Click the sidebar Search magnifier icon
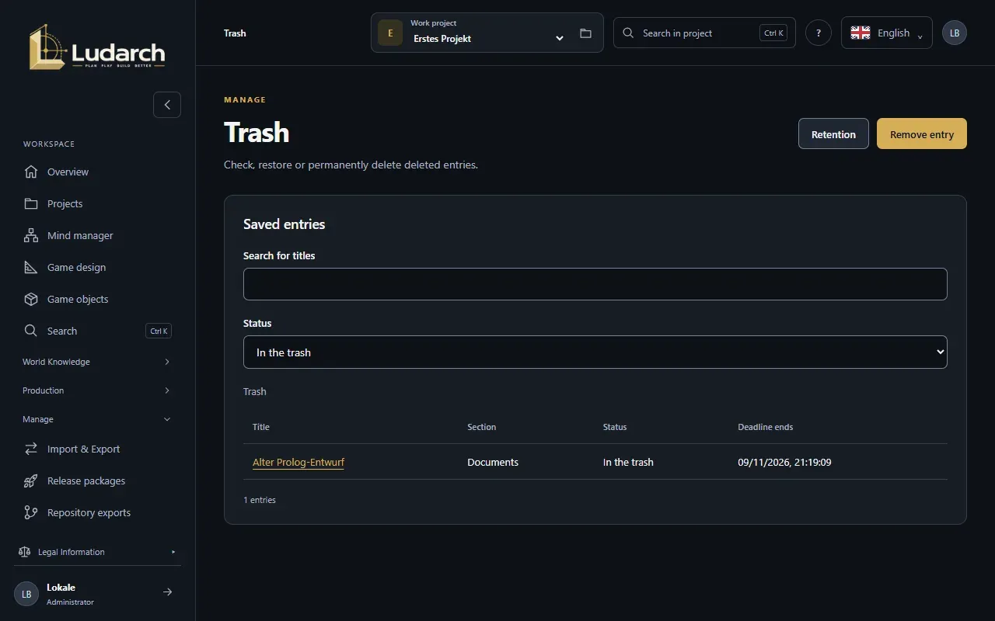This screenshot has width=995, height=621. point(31,331)
